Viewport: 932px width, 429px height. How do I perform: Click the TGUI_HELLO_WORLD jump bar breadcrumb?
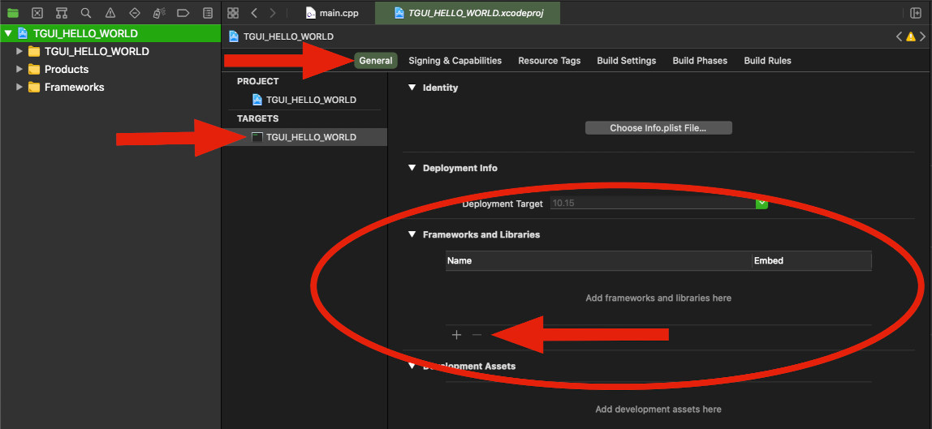[x=281, y=36]
